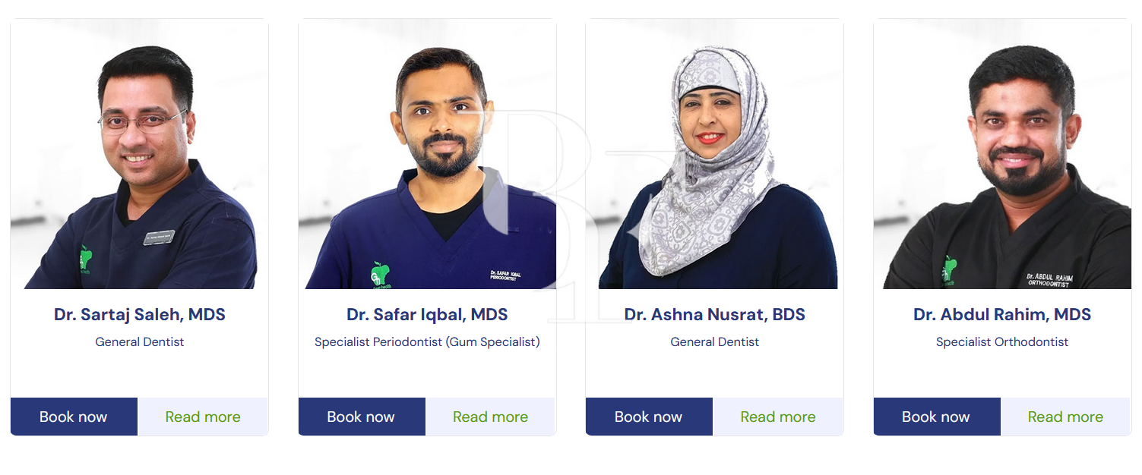Click the name Dr. Sartaj Saleh, MDS
This screenshot has height=475, width=1142.
click(139, 314)
